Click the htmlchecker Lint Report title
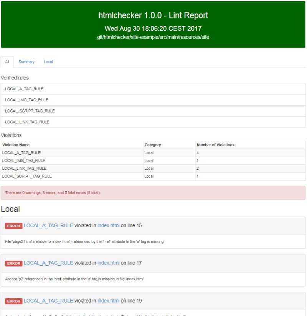 153,16
